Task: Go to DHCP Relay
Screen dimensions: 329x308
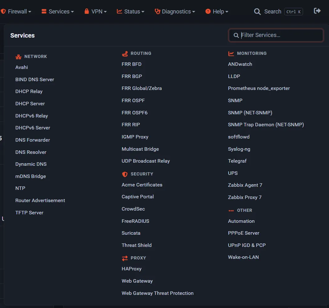Action: [x=29, y=91]
